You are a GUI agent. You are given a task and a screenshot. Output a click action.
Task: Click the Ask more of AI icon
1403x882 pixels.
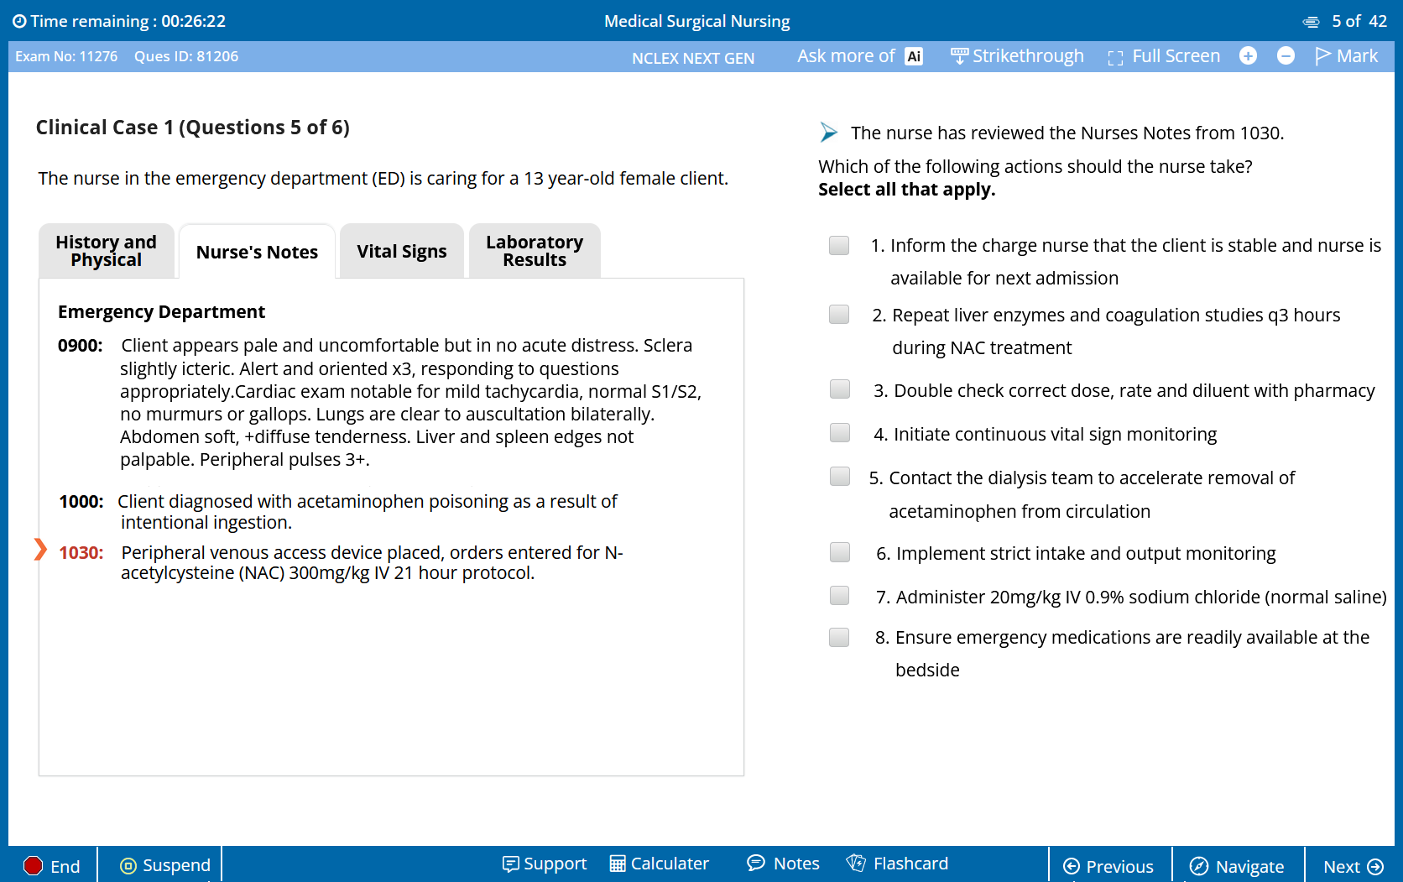(914, 56)
